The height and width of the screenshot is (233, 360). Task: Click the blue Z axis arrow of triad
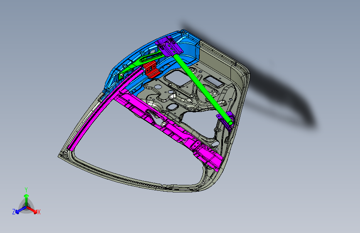click(20, 210)
